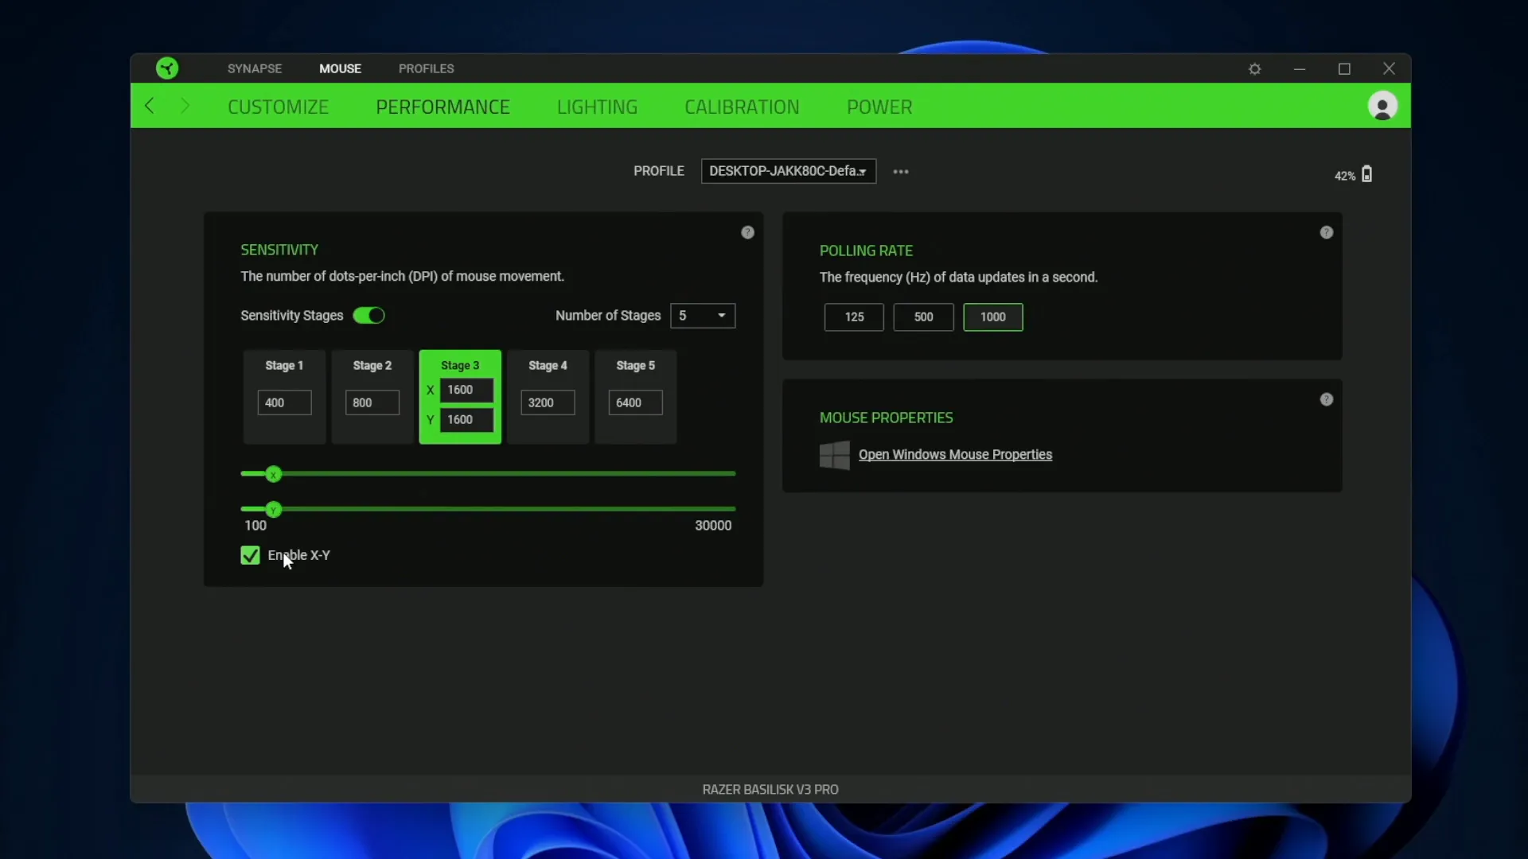The height and width of the screenshot is (859, 1528).
Task: Open Mouse Properties help question mark
Action: pyautogui.click(x=1327, y=399)
